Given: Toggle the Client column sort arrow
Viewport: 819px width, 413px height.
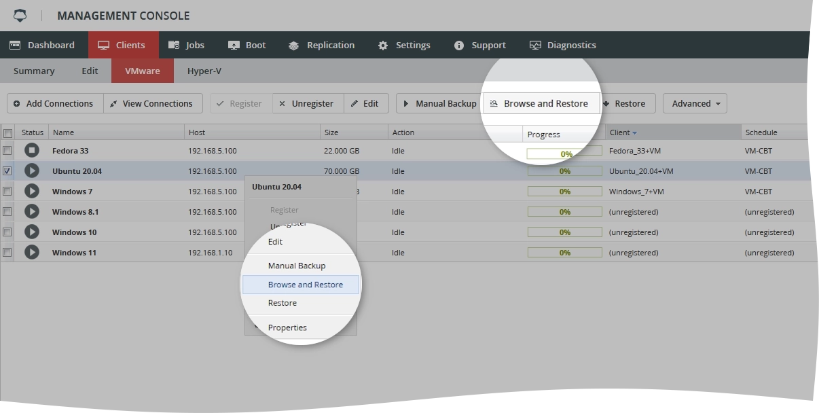Looking at the screenshot, I should point(634,133).
